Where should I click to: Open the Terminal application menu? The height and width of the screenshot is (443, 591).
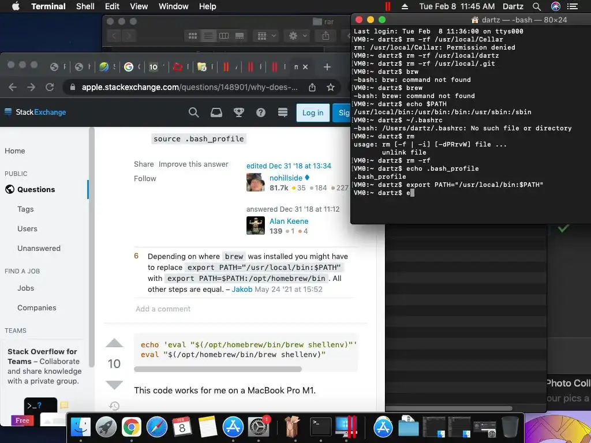pos(48,6)
